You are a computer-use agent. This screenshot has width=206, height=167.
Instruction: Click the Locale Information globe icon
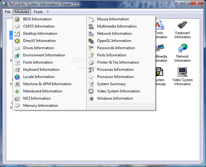(x=17, y=77)
